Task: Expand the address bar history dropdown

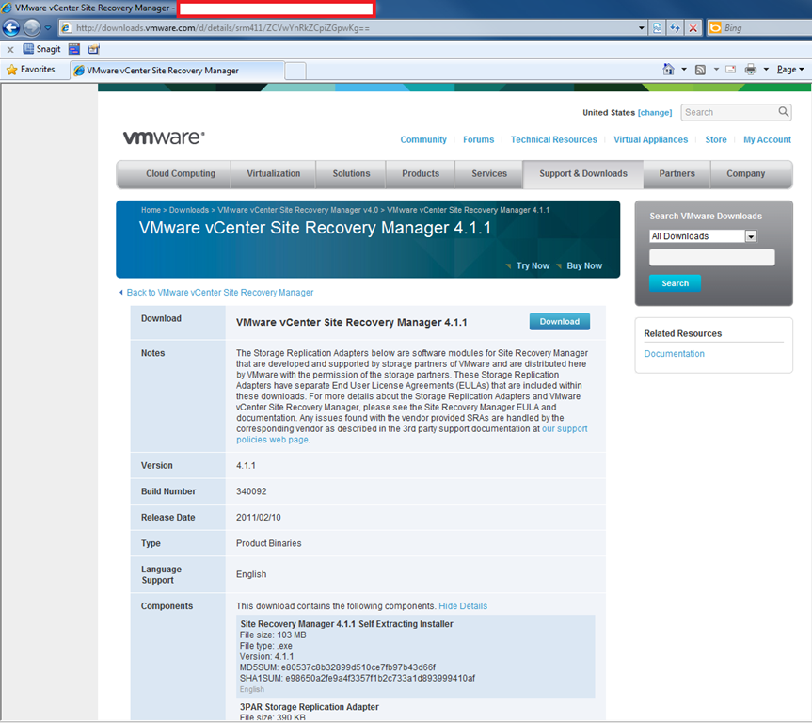Action: click(642, 28)
